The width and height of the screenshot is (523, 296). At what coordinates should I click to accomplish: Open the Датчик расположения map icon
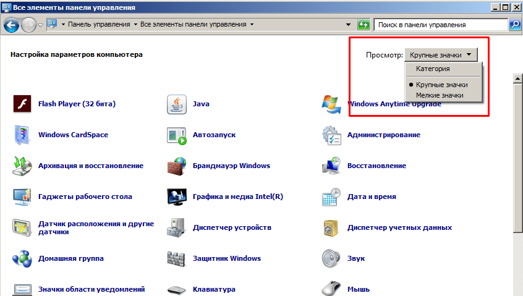22,227
